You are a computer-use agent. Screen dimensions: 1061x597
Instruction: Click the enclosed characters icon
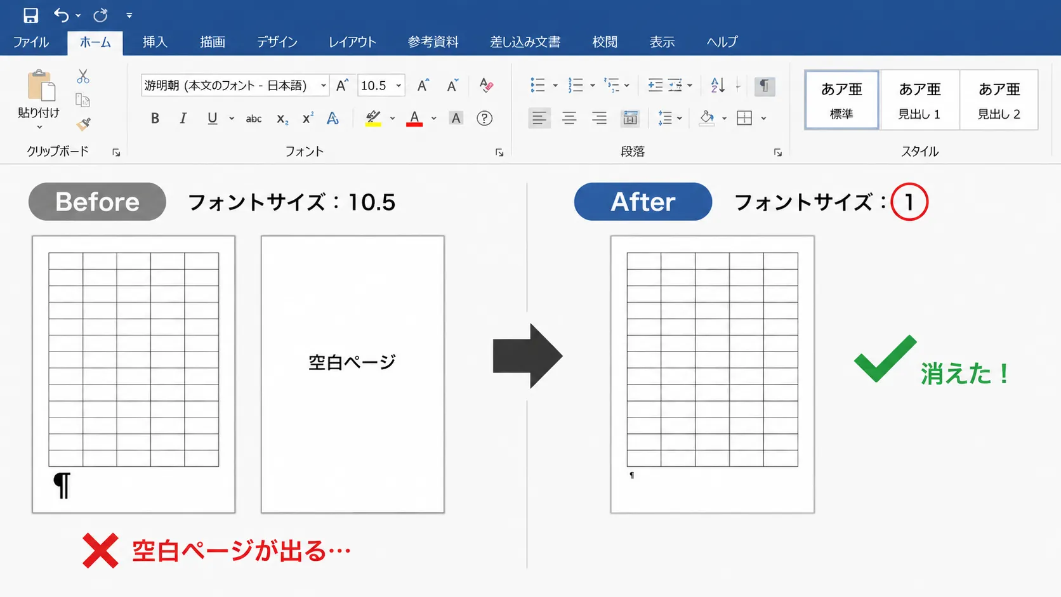(x=484, y=118)
